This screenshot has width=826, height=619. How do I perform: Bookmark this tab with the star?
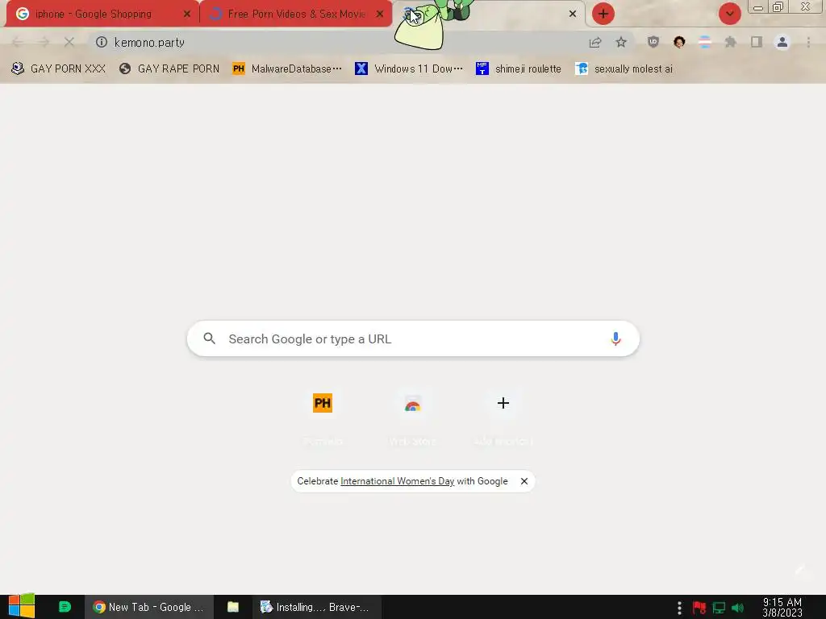(x=621, y=42)
